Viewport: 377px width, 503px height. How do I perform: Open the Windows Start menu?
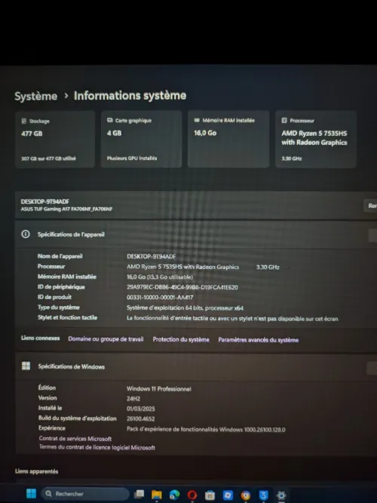(31, 493)
